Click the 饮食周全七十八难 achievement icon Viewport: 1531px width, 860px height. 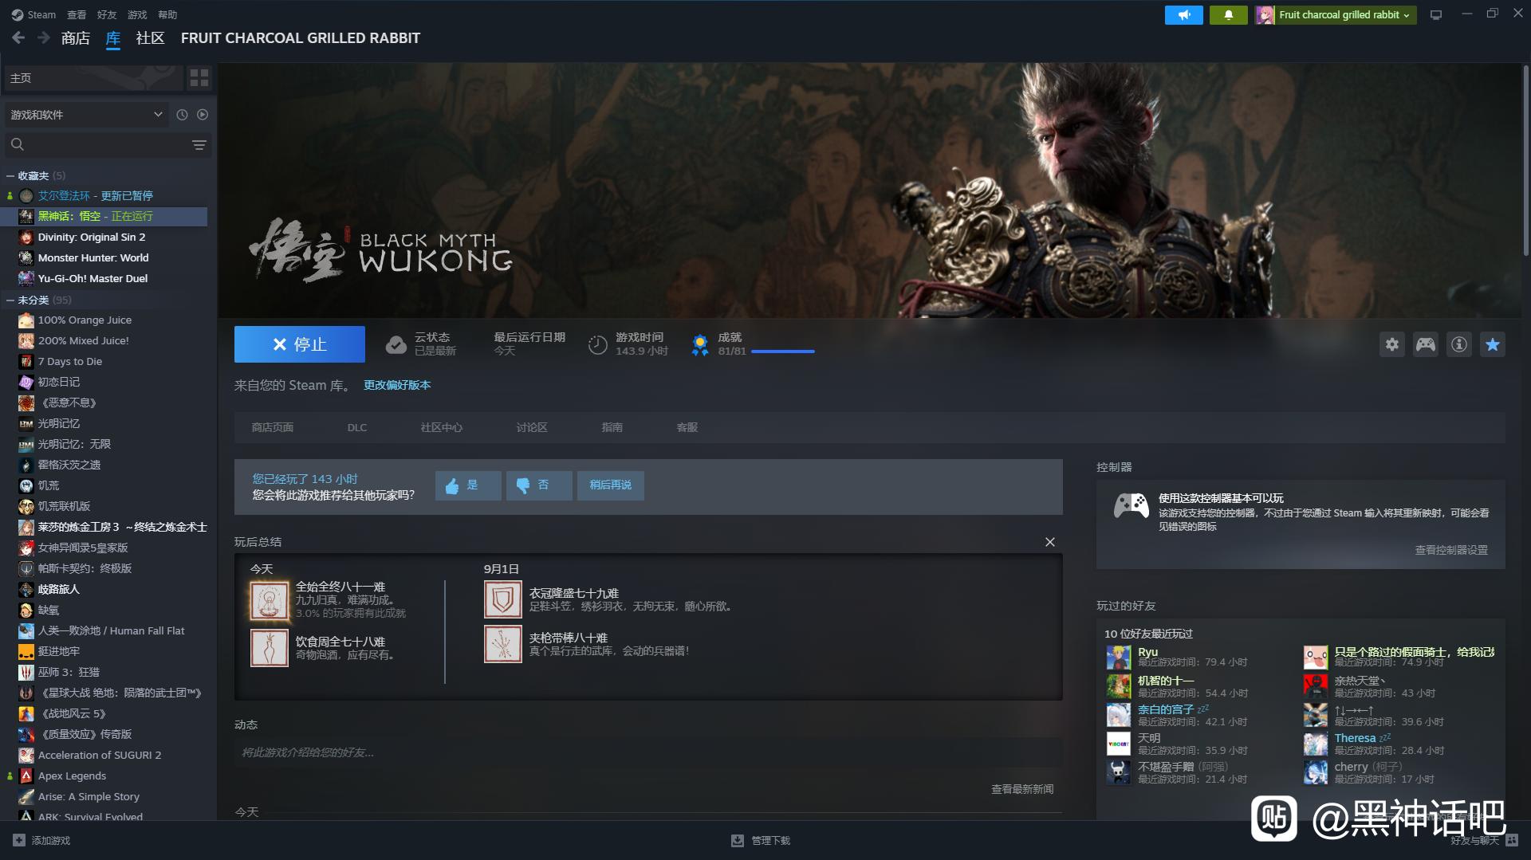point(270,648)
